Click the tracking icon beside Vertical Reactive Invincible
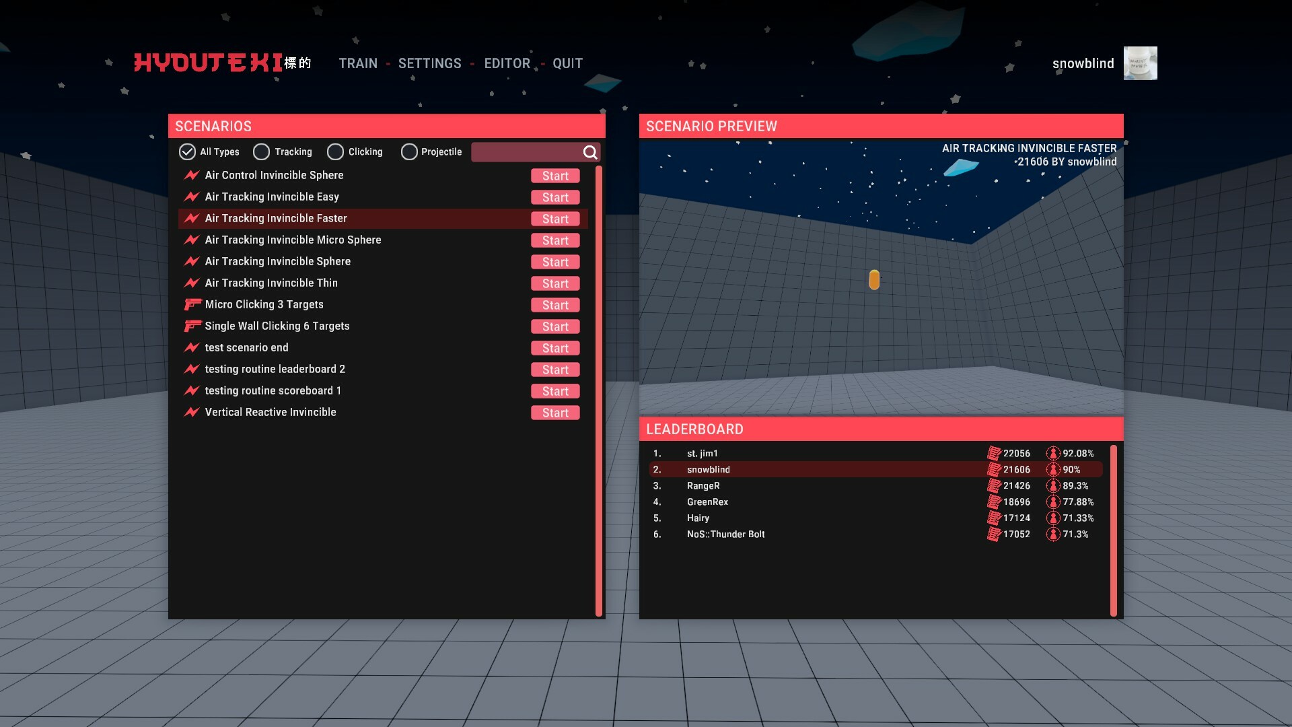Image resolution: width=1292 pixels, height=727 pixels. (192, 412)
